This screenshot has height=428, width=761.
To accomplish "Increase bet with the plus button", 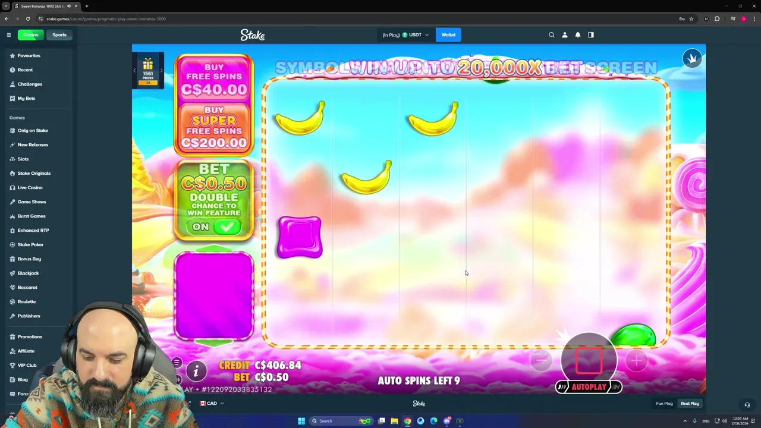I will (636, 360).
